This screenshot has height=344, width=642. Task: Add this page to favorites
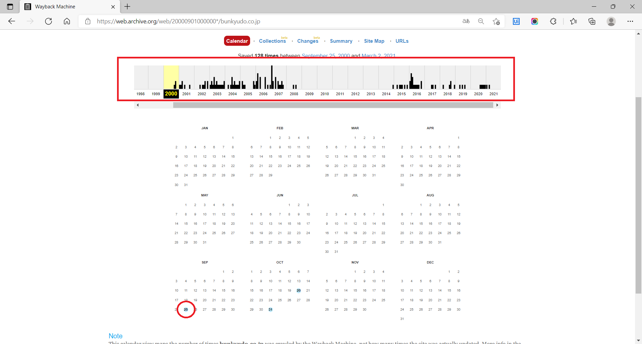(496, 21)
